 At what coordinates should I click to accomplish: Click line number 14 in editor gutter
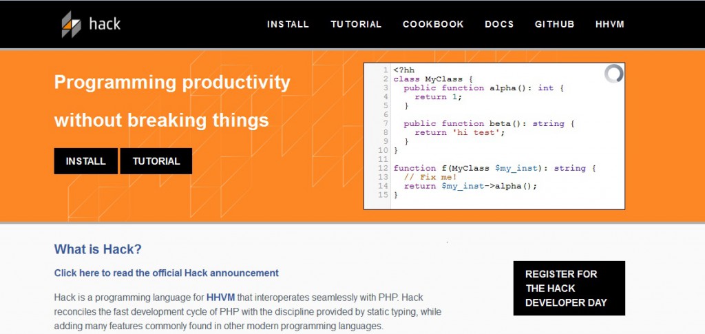(x=383, y=186)
